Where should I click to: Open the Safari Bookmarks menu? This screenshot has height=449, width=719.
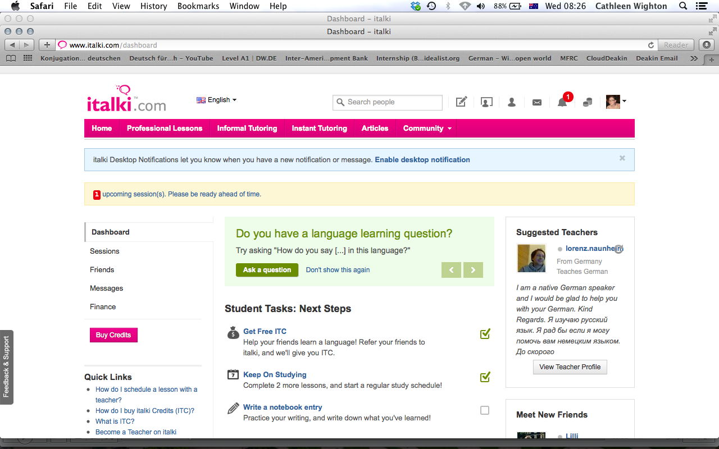click(x=198, y=6)
